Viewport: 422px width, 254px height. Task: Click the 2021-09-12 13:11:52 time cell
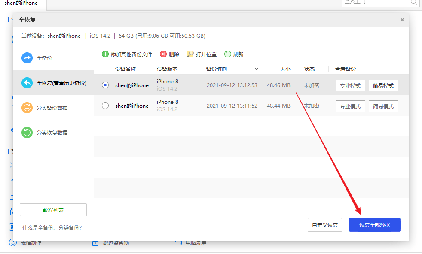tap(232, 106)
